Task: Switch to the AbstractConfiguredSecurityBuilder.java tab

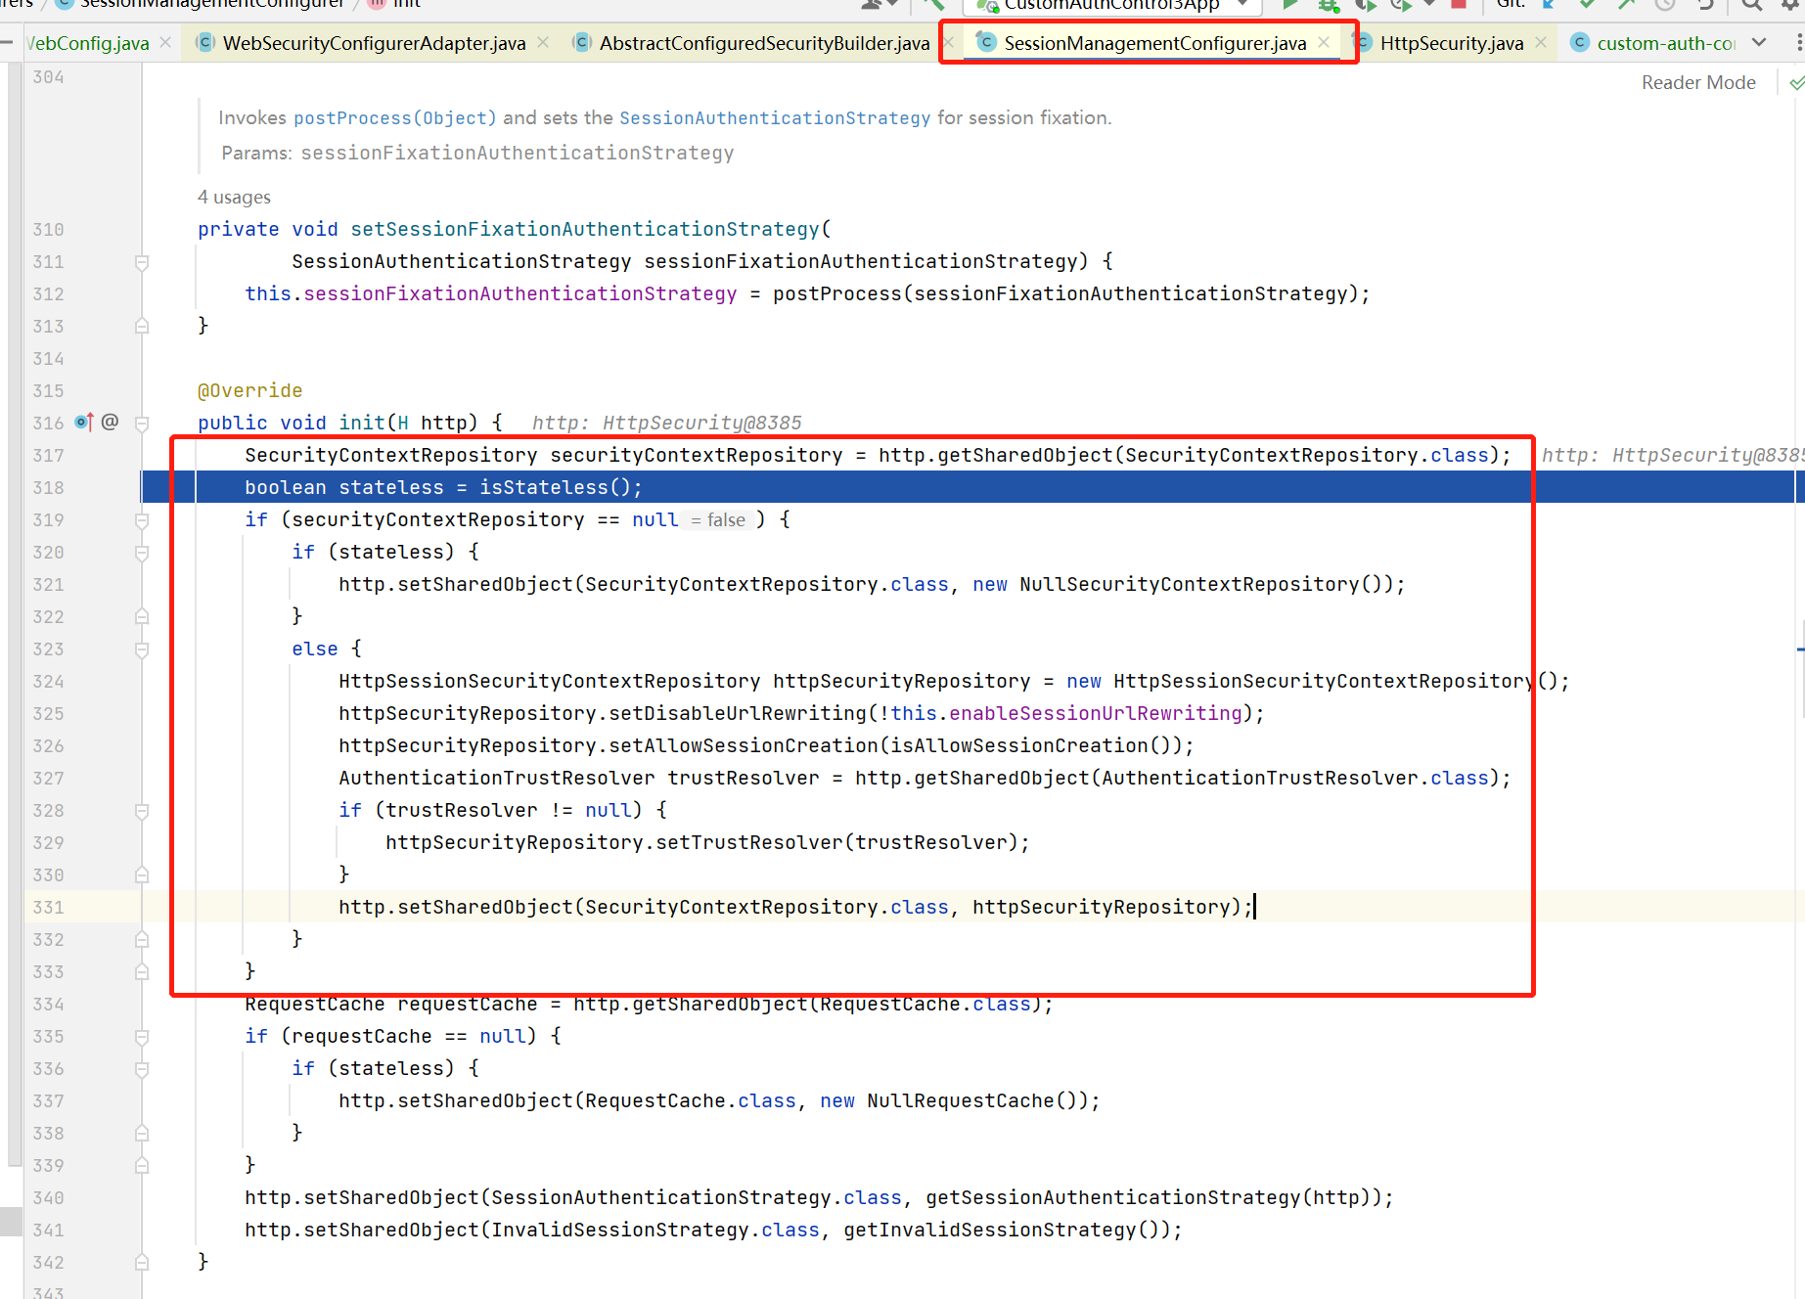Action: pyautogui.click(x=764, y=43)
